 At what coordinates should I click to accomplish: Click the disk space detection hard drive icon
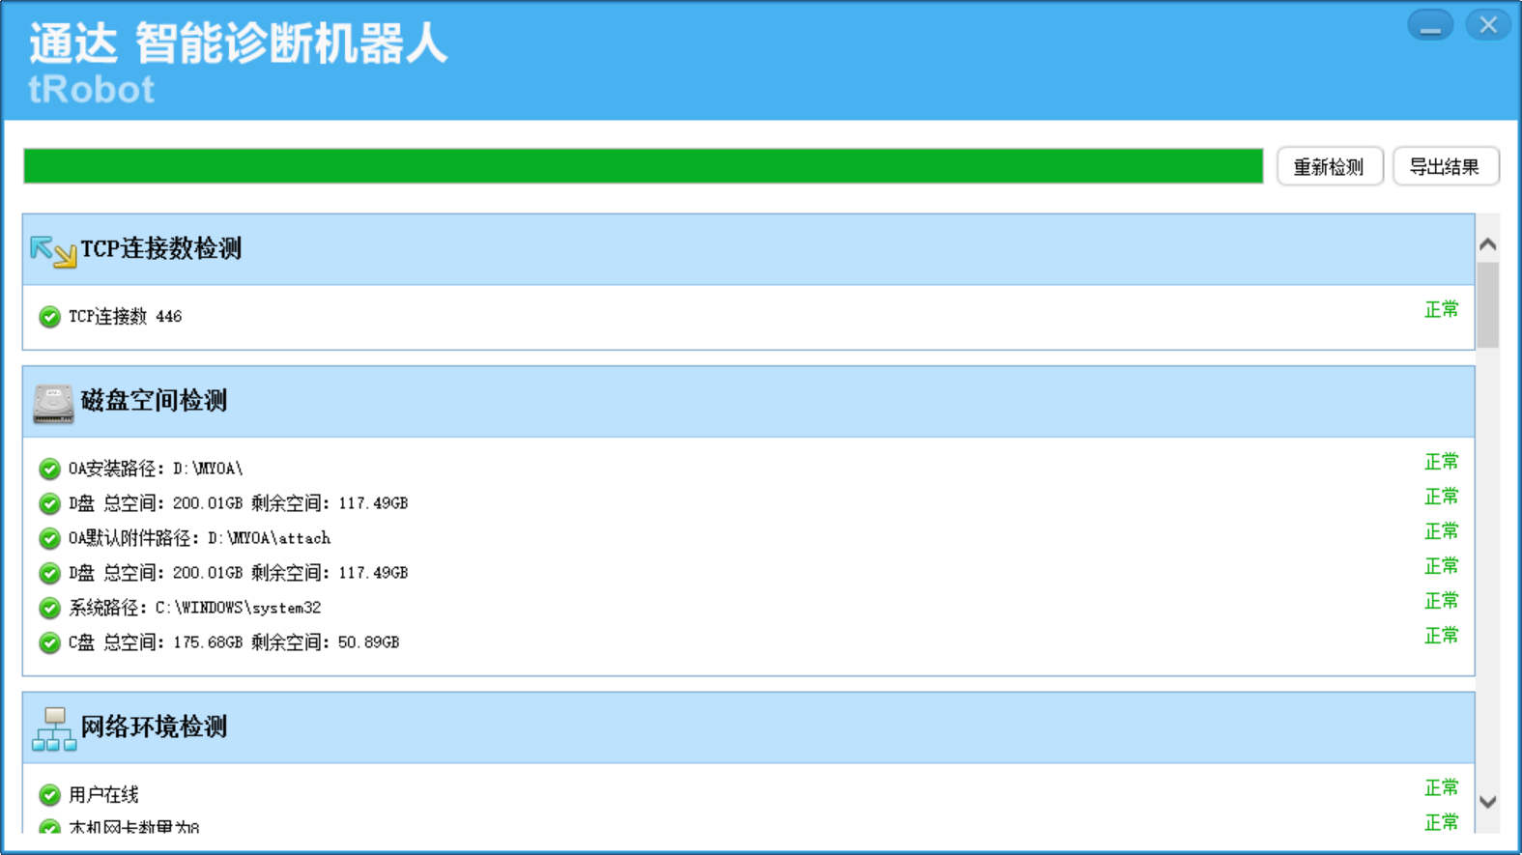tap(53, 403)
